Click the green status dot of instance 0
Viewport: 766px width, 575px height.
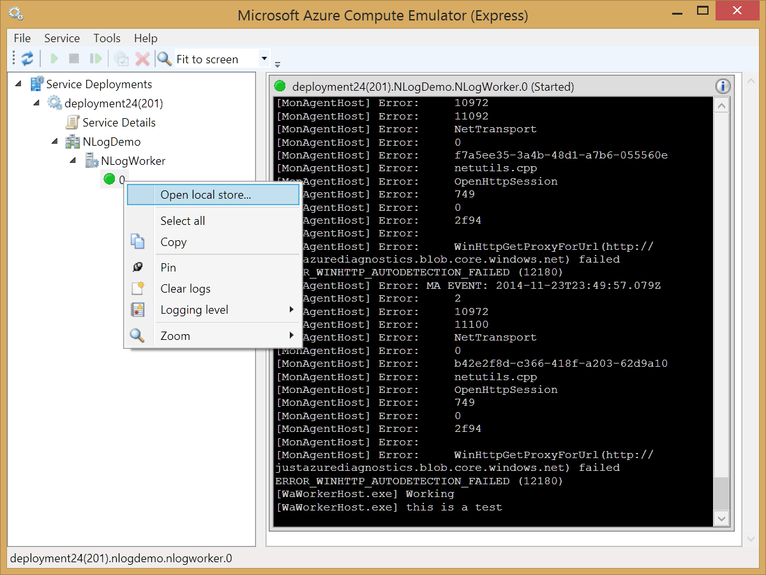[x=109, y=180]
